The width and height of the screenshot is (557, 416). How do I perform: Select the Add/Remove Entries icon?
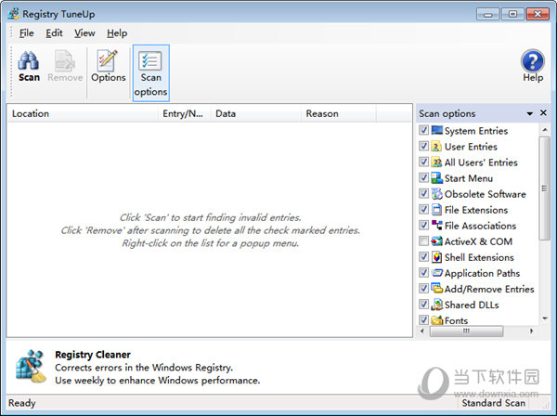436,289
